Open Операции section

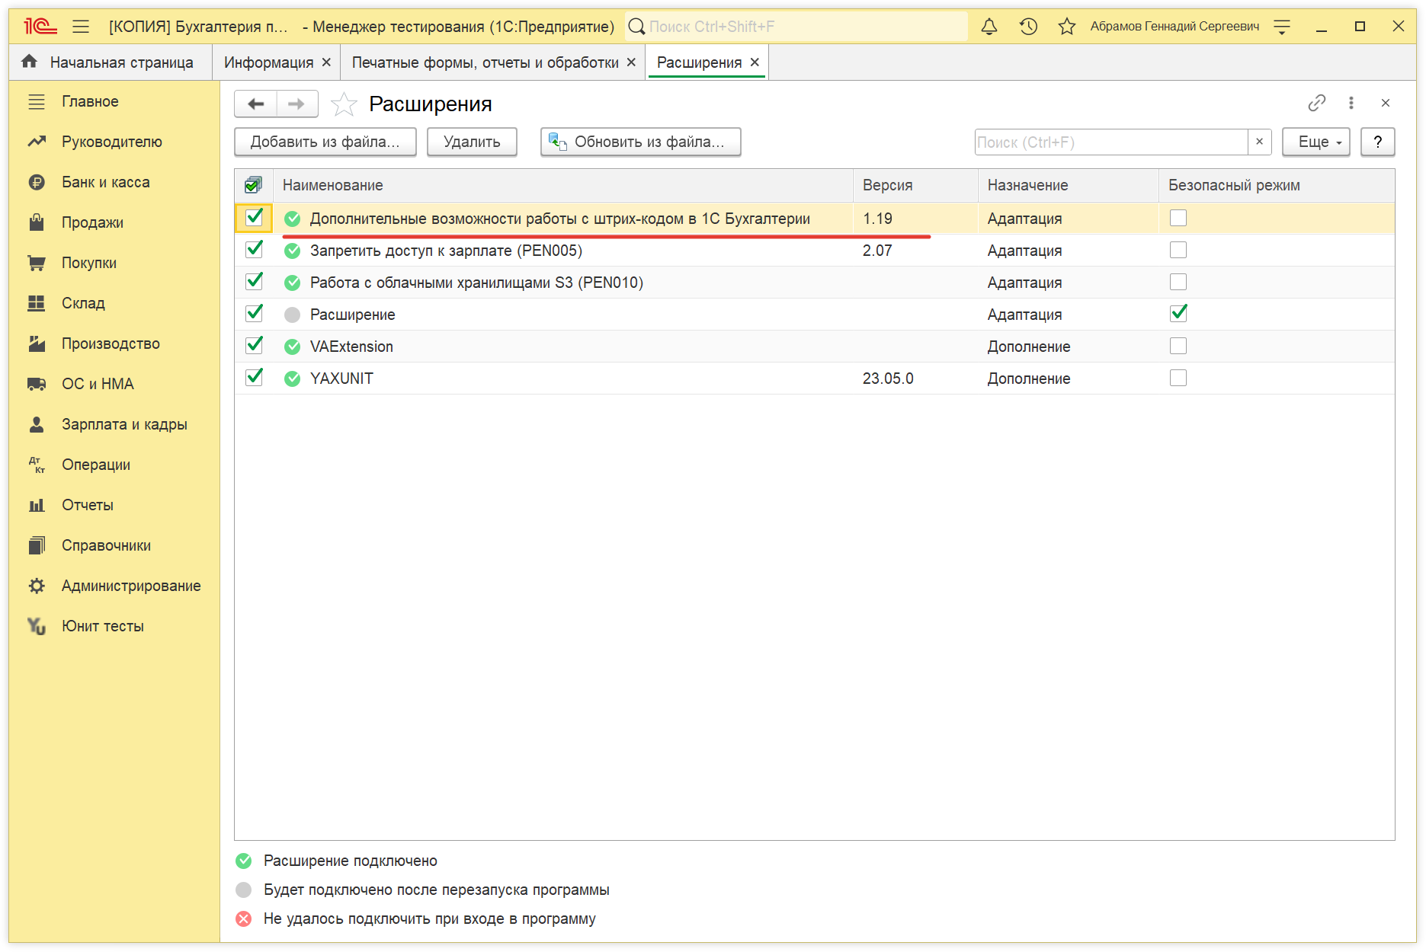tap(96, 465)
